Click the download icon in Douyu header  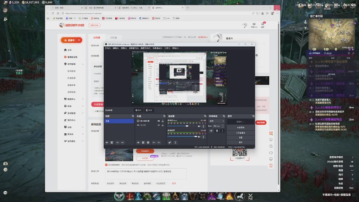tap(254, 24)
